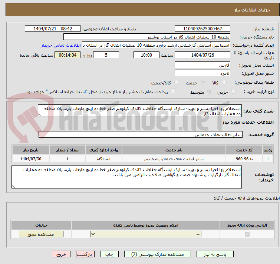Click the نام دستگاه خریدار field

(147, 37)
